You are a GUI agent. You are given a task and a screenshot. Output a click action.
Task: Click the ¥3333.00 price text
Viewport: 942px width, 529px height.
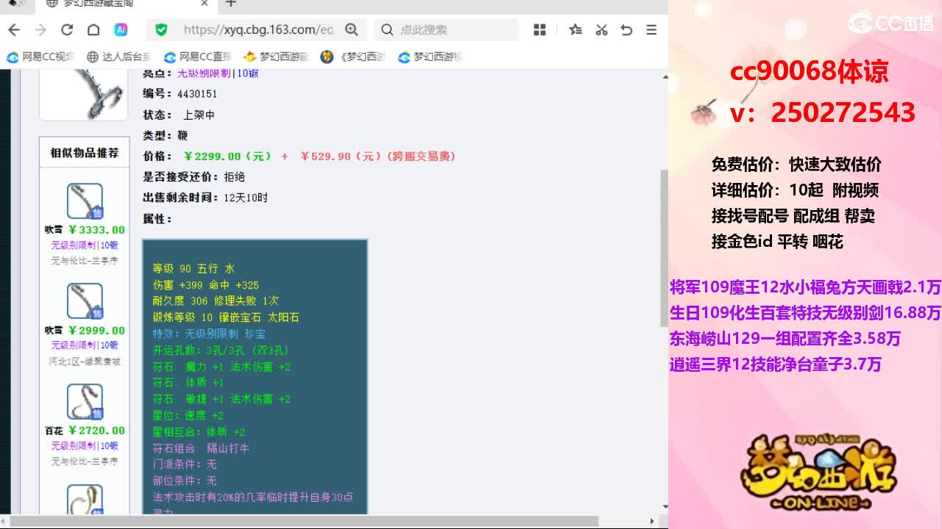pos(96,230)
